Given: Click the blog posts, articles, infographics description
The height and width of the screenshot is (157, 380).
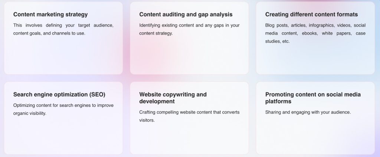Looking at the screenshot, I should 315,33.
